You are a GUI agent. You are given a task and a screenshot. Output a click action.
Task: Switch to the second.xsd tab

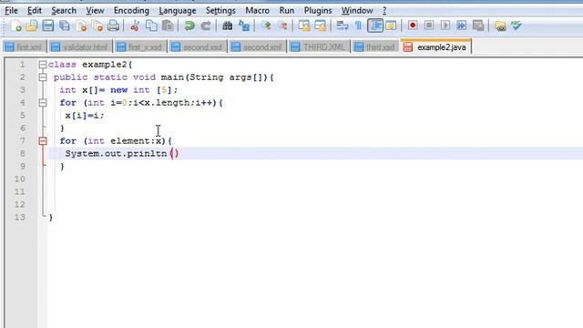coord(198,47)
